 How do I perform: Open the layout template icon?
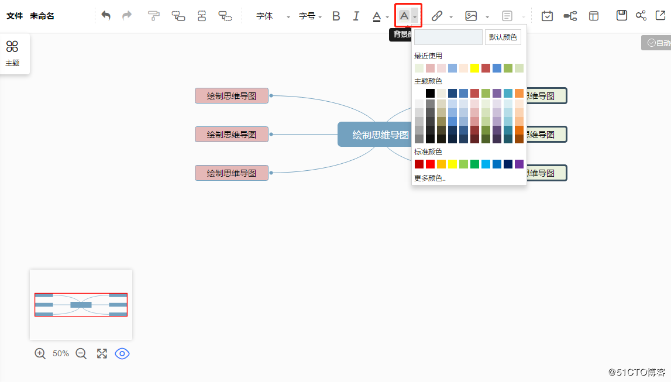(594, 16)
